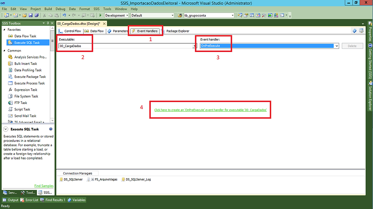Open the Error List tab
Image resolution: width=373 pixels, height=209 pixels.
(29, 200)
